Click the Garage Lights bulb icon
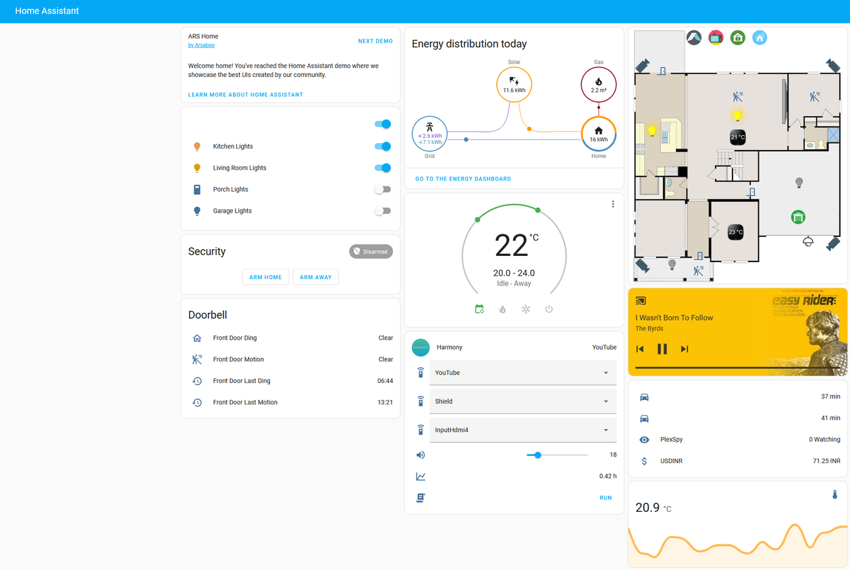The width and height of the screenshot is (850, 570). pyautogui.click(x=197, y=211)
